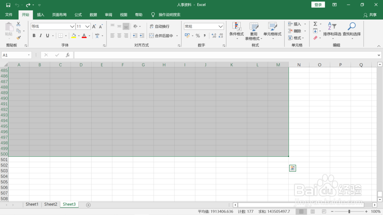Viewport: 383px width, 215px height.
Task: Open 查找和选择 find and select
Action: (352, 31)
